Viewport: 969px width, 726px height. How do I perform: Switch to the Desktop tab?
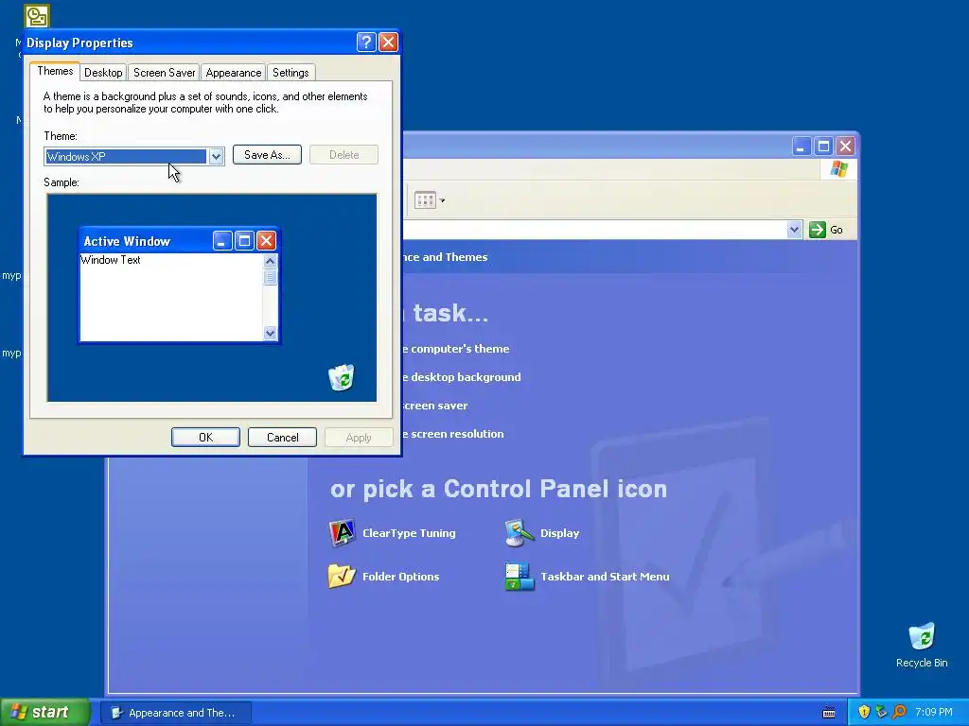[103, 72]
